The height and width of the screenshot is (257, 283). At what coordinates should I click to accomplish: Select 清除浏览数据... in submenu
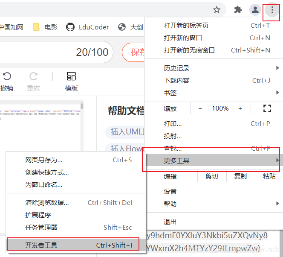(76, 203)
